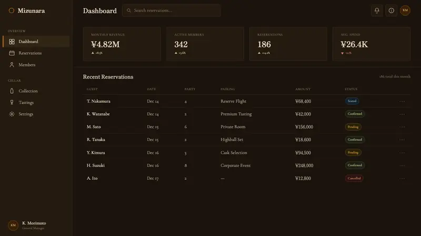
Task: Click the Mizunara logo circle icon
Action: [11, 10]
